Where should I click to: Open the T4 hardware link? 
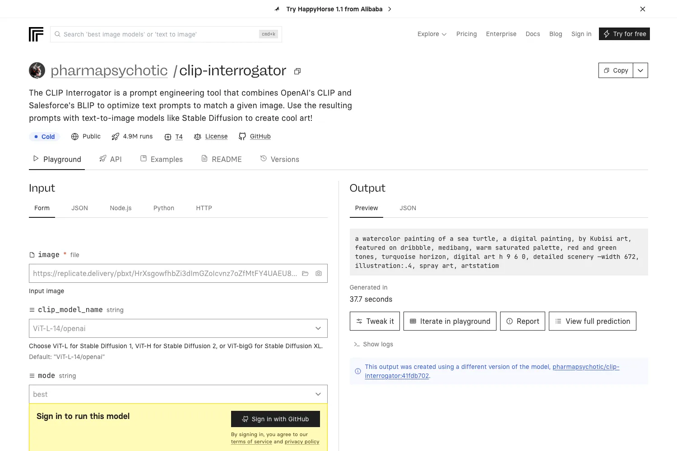179,137
